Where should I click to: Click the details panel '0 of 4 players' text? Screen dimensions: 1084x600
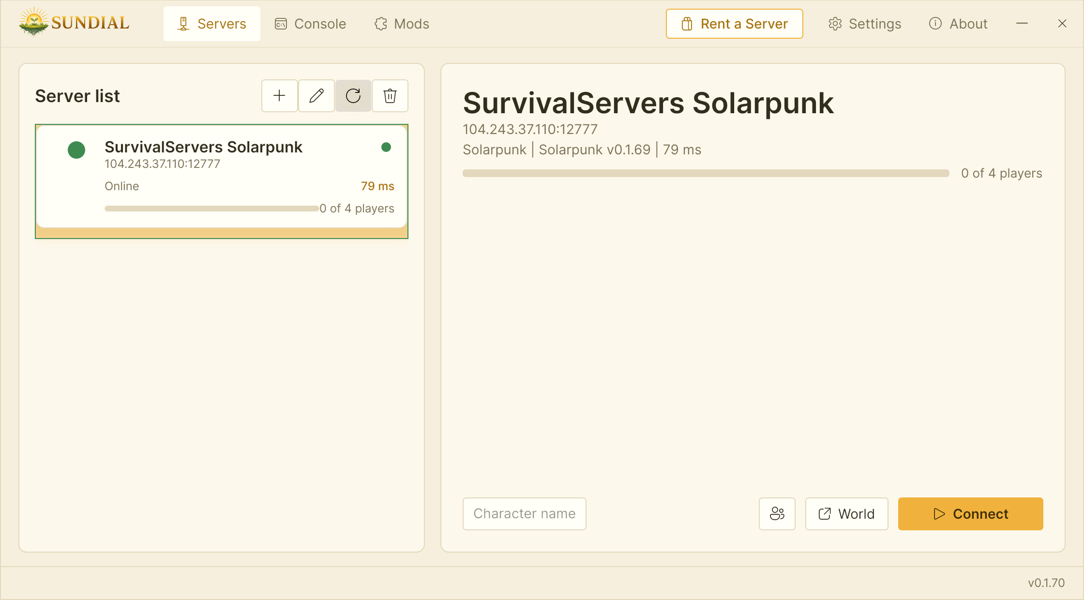[1002, 173]
